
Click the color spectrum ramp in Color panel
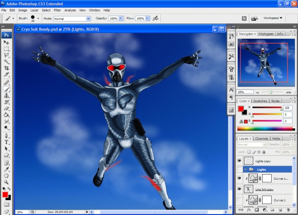(x=266, y=129)
